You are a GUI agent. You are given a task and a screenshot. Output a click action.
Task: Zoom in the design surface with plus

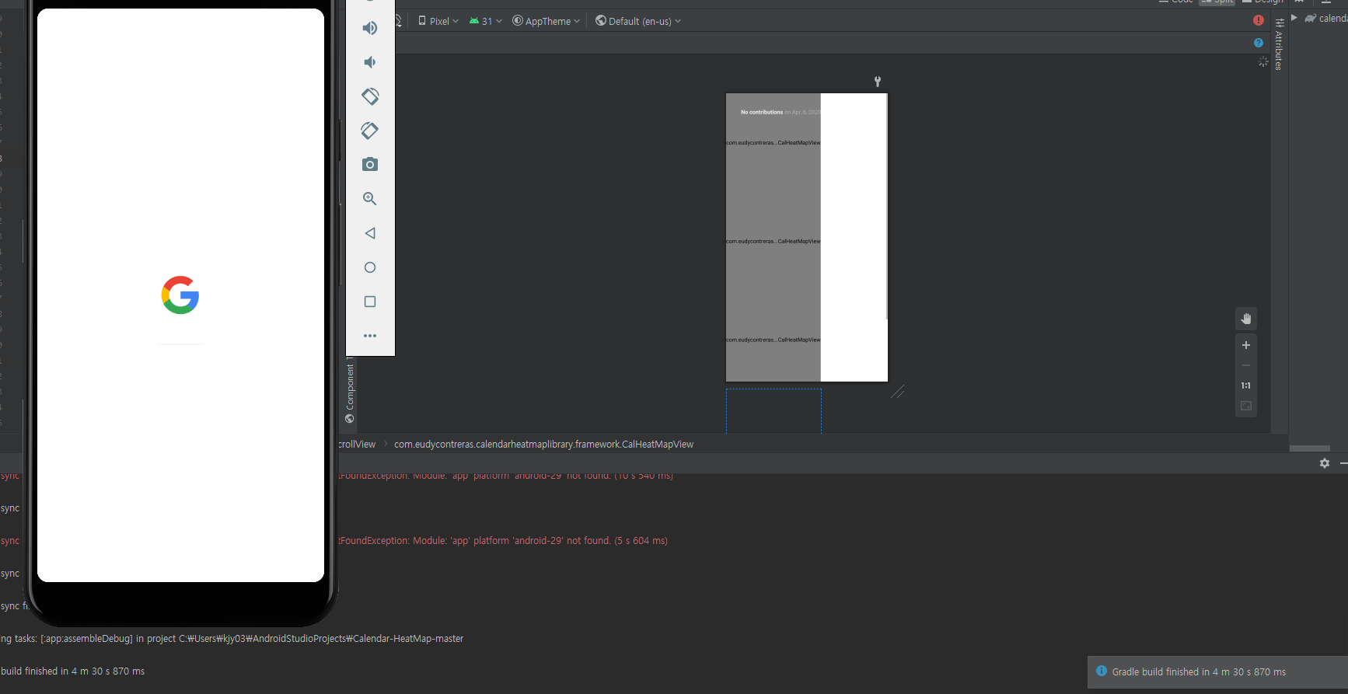(x=1246, y=345)
